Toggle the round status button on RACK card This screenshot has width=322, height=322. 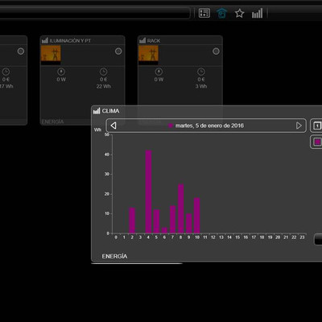point(216,52)
